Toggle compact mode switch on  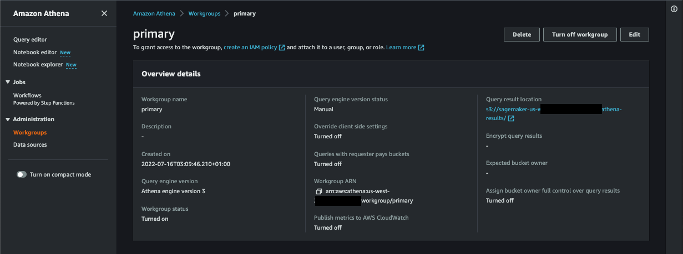[x=22, y=174]
